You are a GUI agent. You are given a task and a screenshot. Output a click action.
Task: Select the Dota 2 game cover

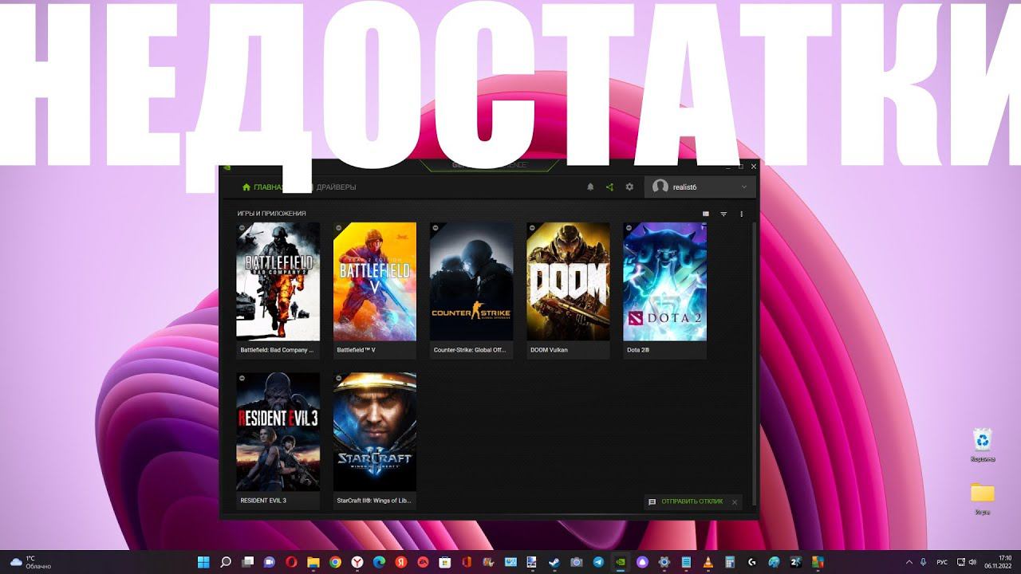(x=664, y=281)
